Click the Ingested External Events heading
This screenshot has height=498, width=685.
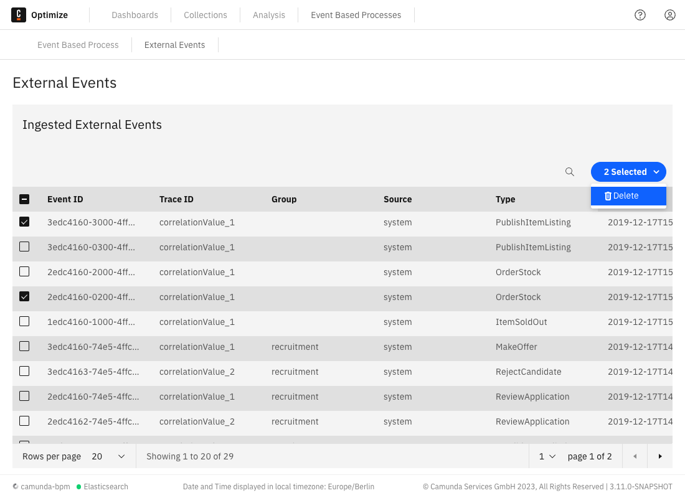pyautogui.click(x=92, y=125)
